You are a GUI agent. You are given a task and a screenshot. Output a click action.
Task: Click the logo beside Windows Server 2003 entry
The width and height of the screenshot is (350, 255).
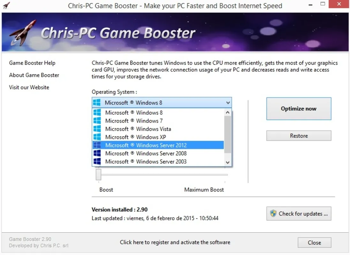click(x=97, y=162)
